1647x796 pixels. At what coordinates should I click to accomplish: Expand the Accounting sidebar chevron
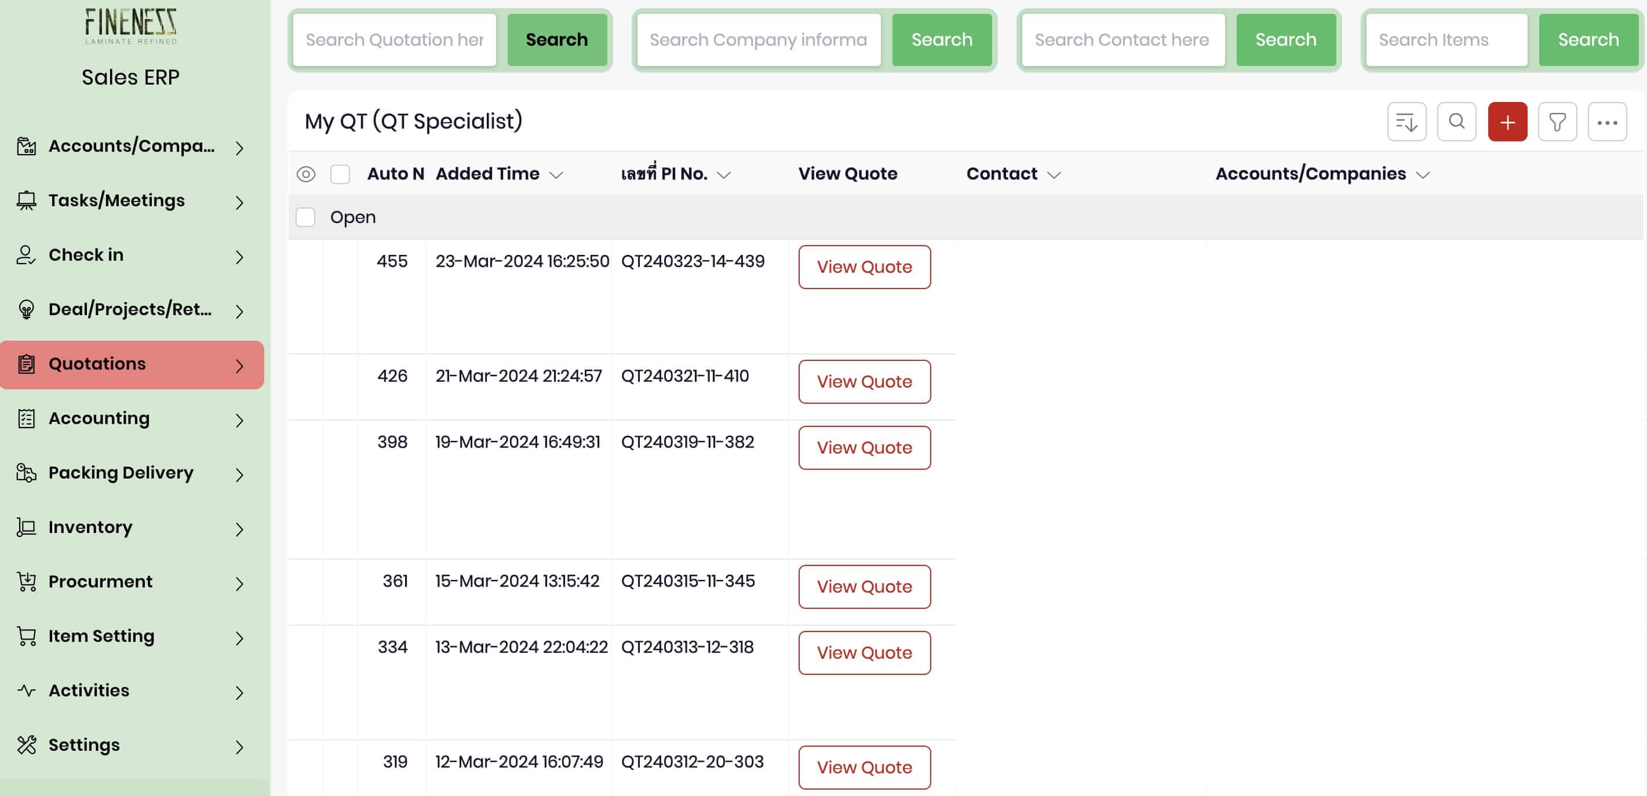[x=239, y=420]
